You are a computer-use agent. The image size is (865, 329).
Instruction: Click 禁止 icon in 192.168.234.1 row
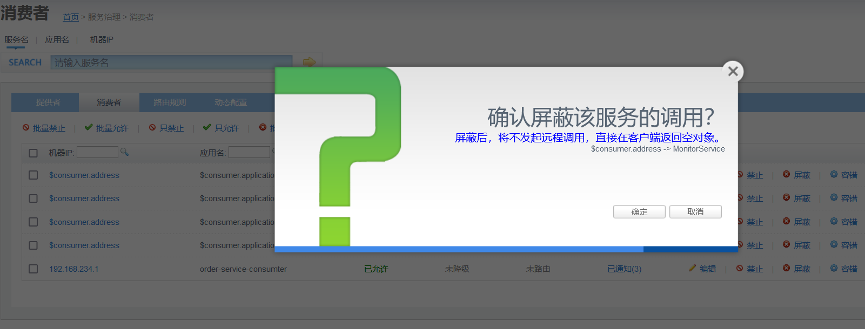740,268
